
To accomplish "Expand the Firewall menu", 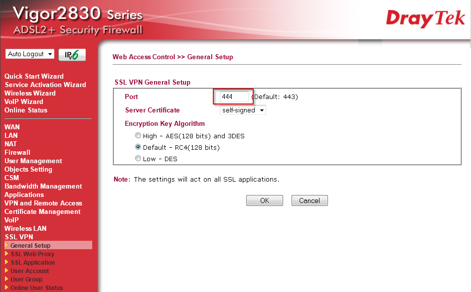I will tap(17, 152).
